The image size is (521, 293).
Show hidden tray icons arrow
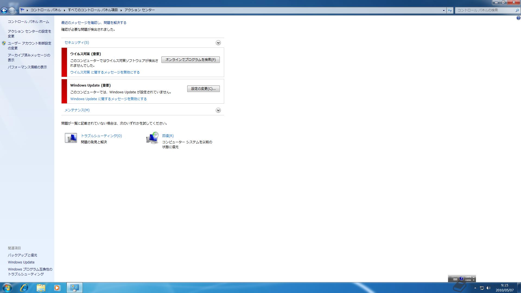pos(475,288)
